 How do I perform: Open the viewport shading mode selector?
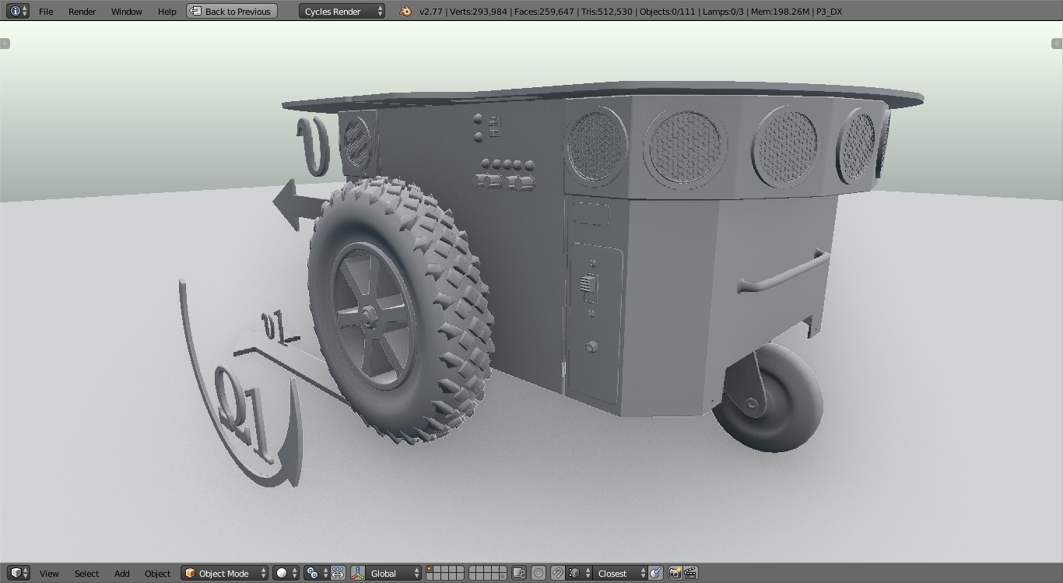pos(282,573)
